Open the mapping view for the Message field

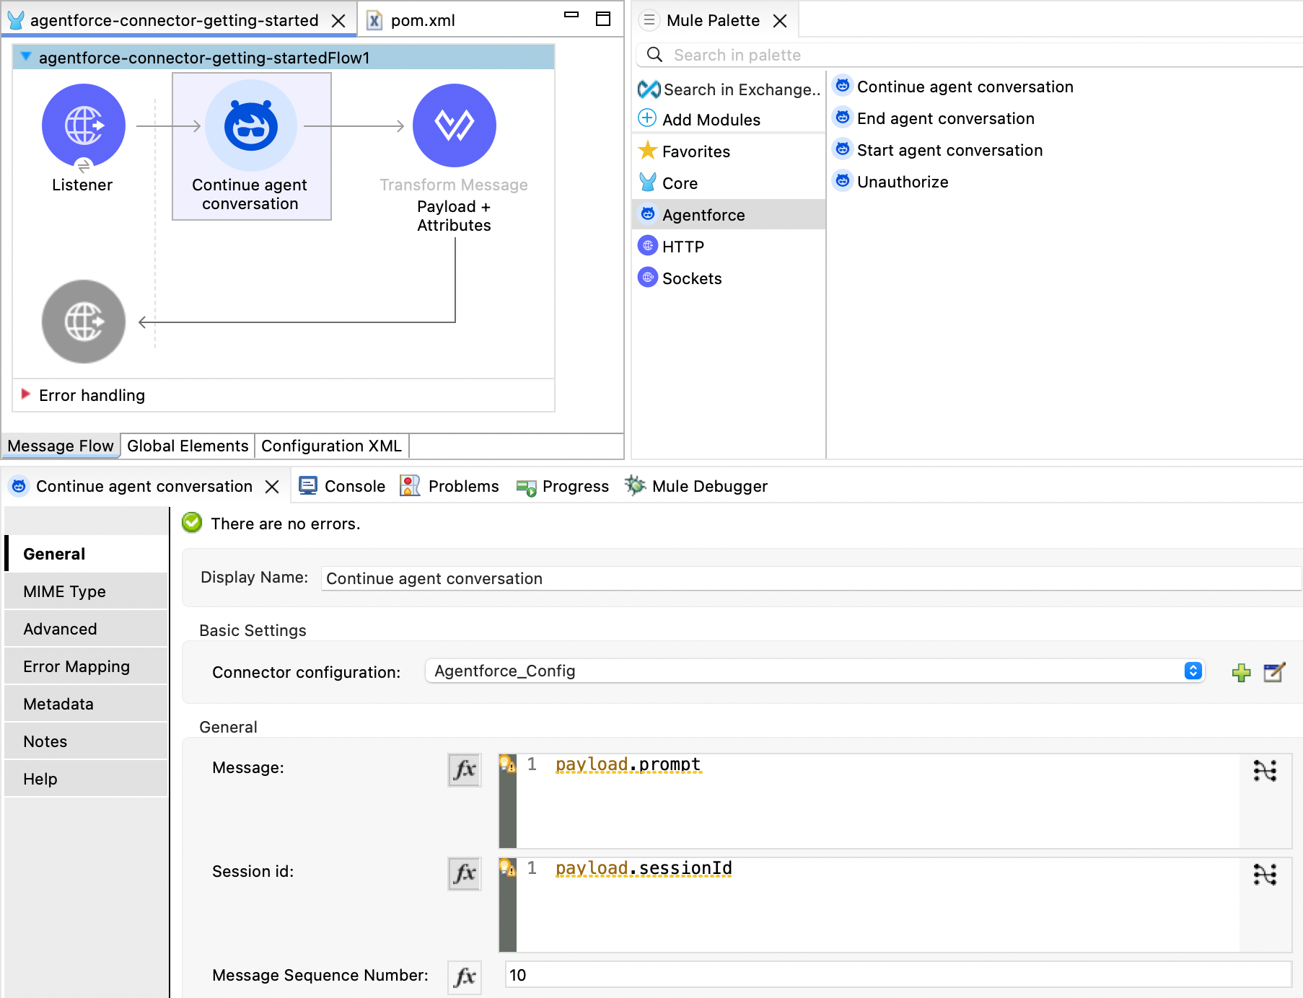1265,771
